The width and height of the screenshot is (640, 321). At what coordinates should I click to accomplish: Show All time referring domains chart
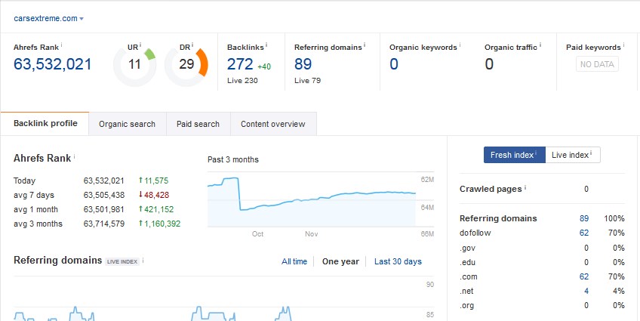click(294, 261)
